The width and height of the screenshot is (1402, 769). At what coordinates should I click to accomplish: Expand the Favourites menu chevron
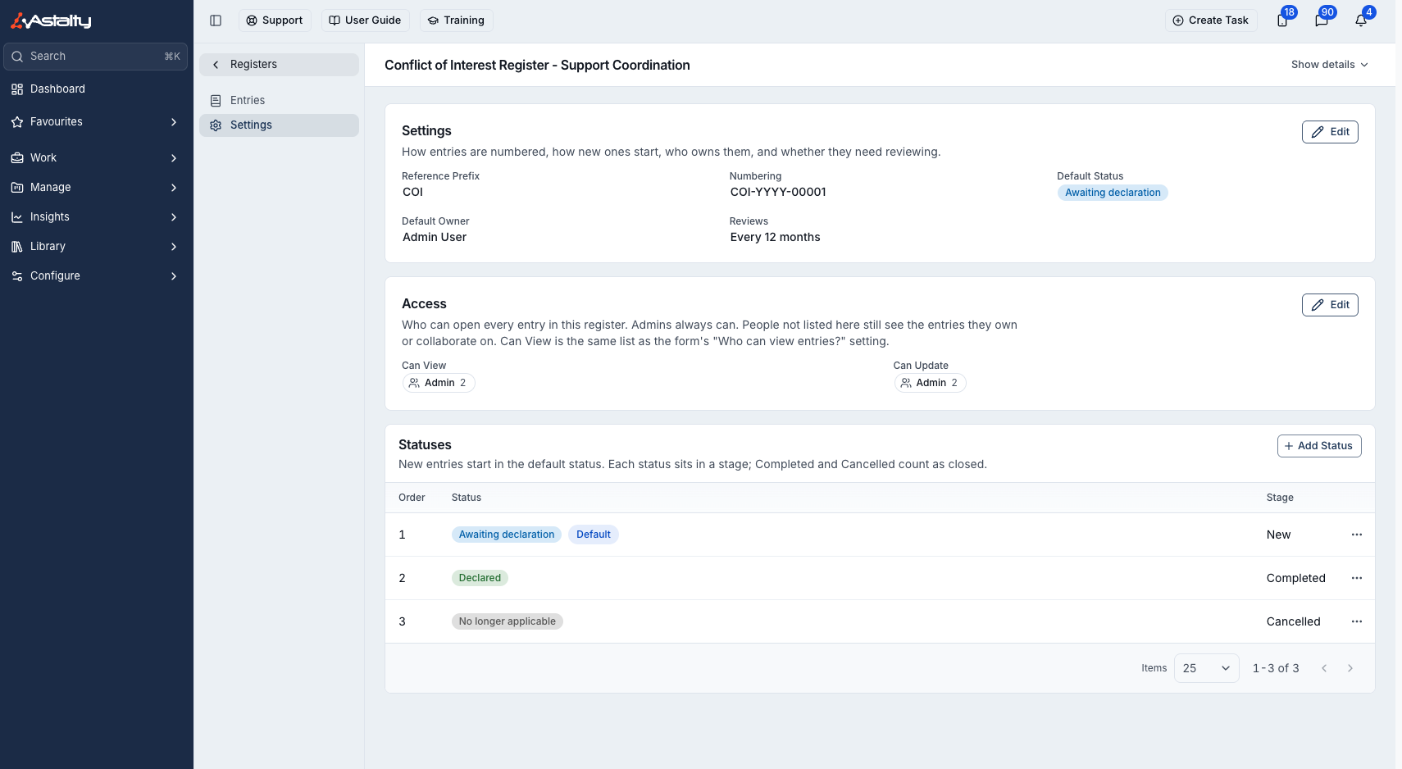174,122
